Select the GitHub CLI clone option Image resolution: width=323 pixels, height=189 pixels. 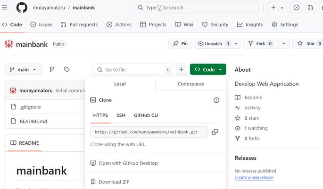coord(146,115)
